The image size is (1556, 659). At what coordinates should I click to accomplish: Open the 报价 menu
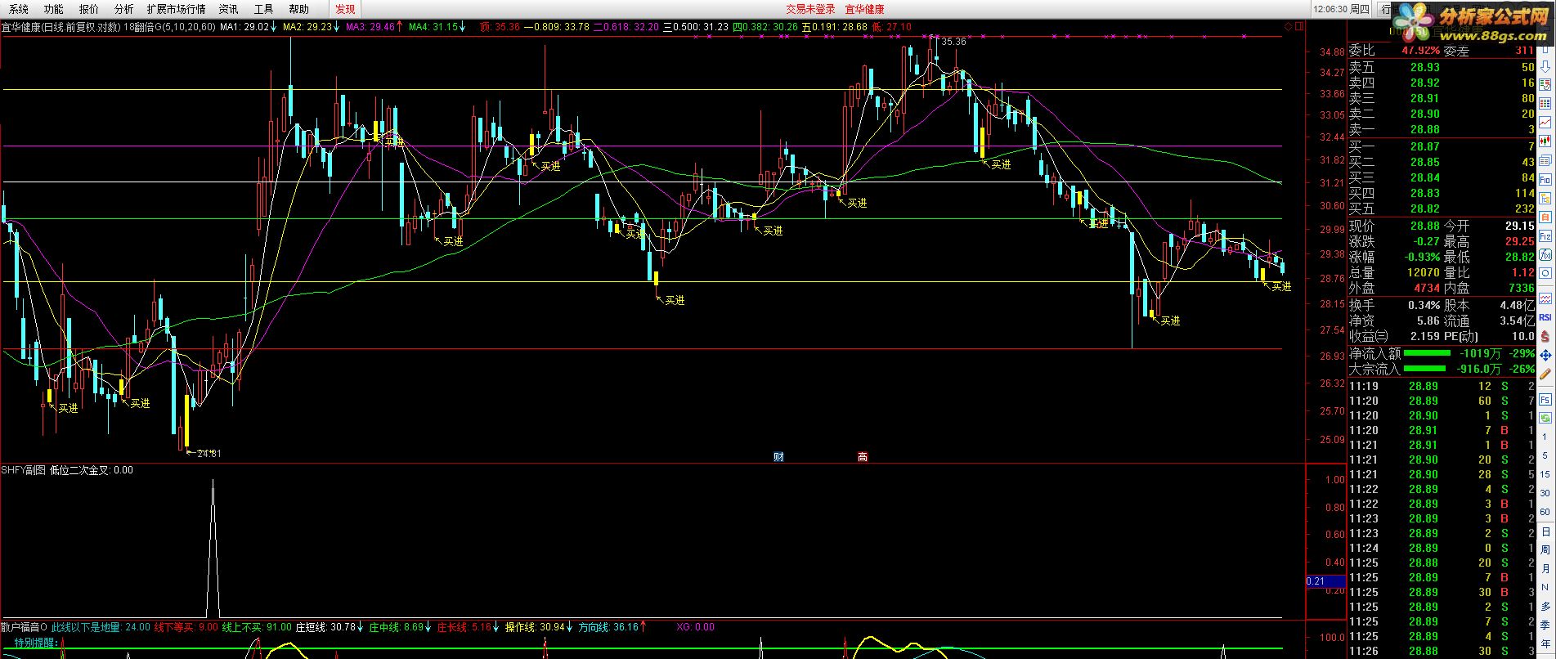(x=88, y=9)
